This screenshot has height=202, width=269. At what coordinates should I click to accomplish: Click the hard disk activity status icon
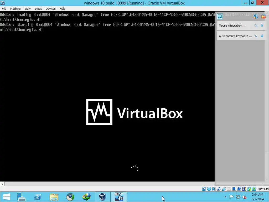coord(204,189)
